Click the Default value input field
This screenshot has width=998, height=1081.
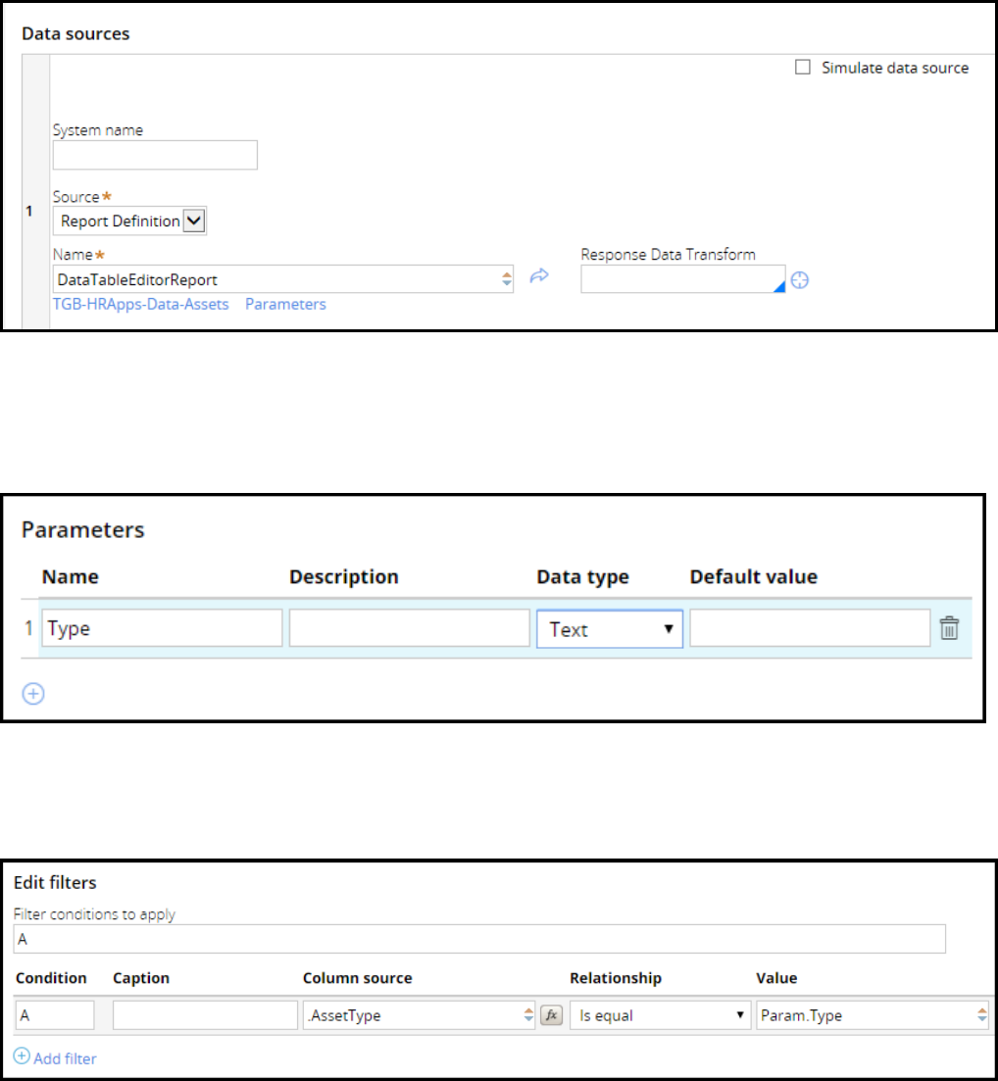(x=810, y=628)
